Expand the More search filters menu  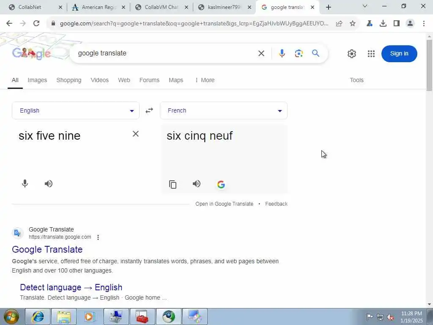(x=205, y=80)
